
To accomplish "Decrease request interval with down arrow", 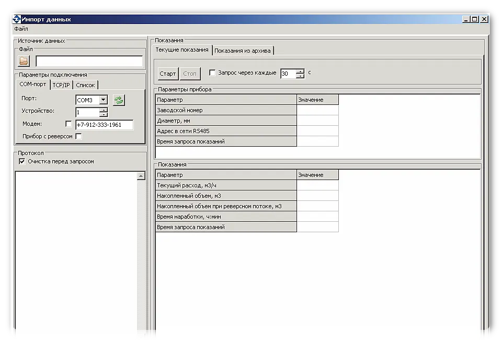I will (300, 76).
